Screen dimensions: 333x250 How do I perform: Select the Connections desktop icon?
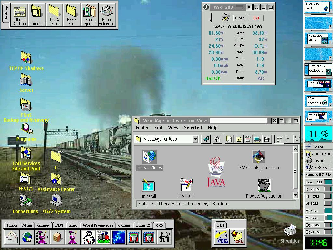point(25,204)
